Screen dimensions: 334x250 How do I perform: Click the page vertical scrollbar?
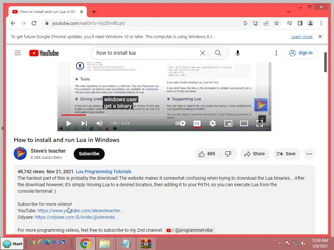coord(325,62)
